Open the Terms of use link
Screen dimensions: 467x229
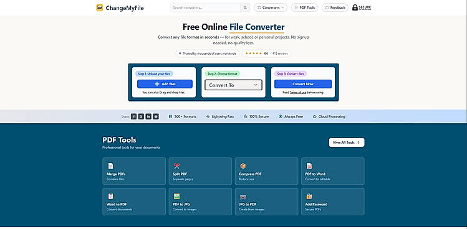298,93
